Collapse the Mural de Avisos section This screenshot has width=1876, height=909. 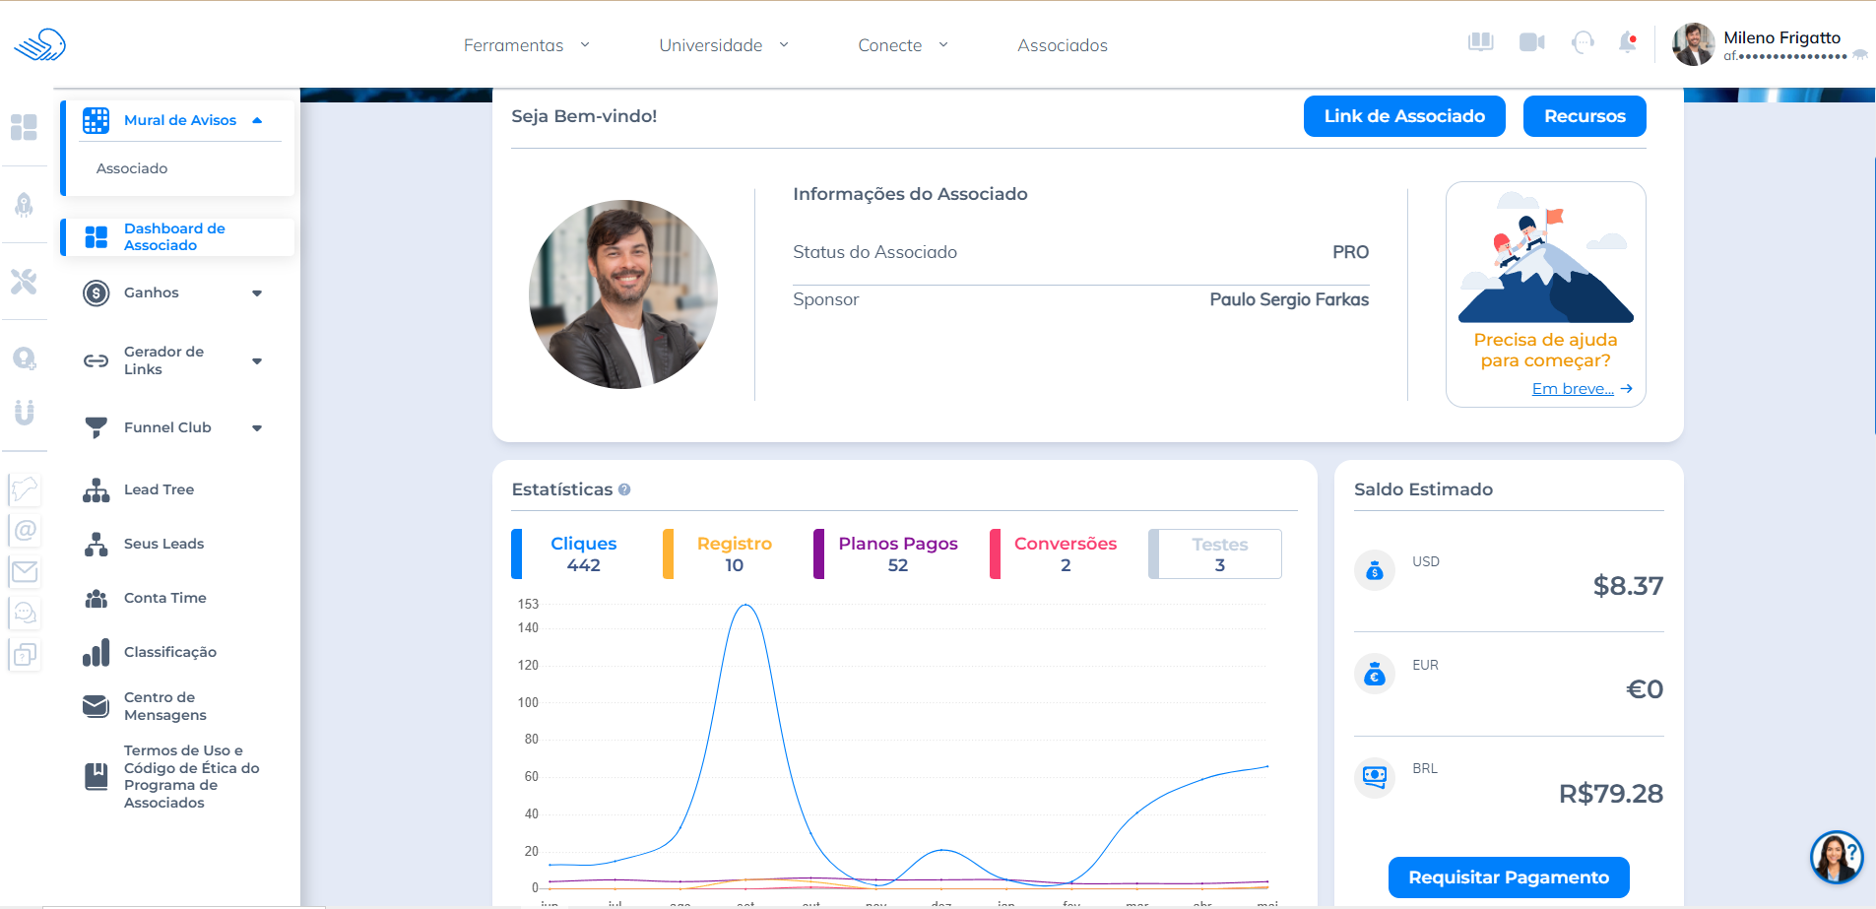point(257,120)
